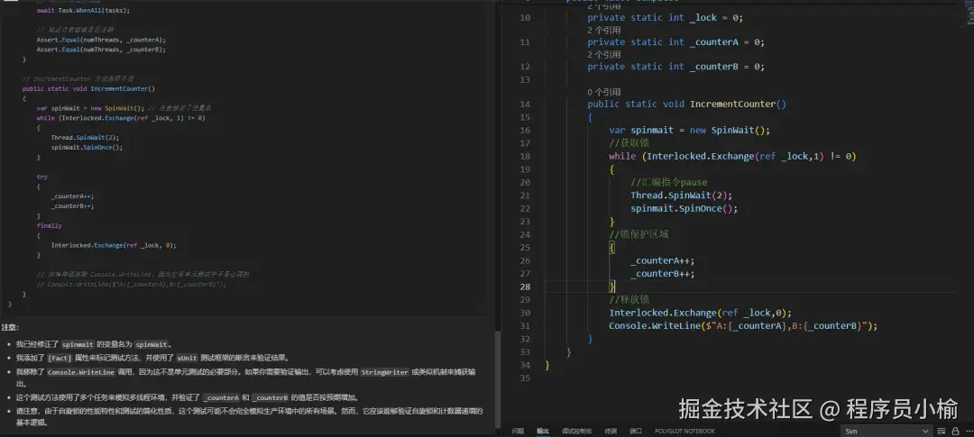The width and height of the screenshot is (974, 437).
Task: Click Interlocked.Exchange in the editor's while loop
Action: pyautogui.click(x=701, y=157)
